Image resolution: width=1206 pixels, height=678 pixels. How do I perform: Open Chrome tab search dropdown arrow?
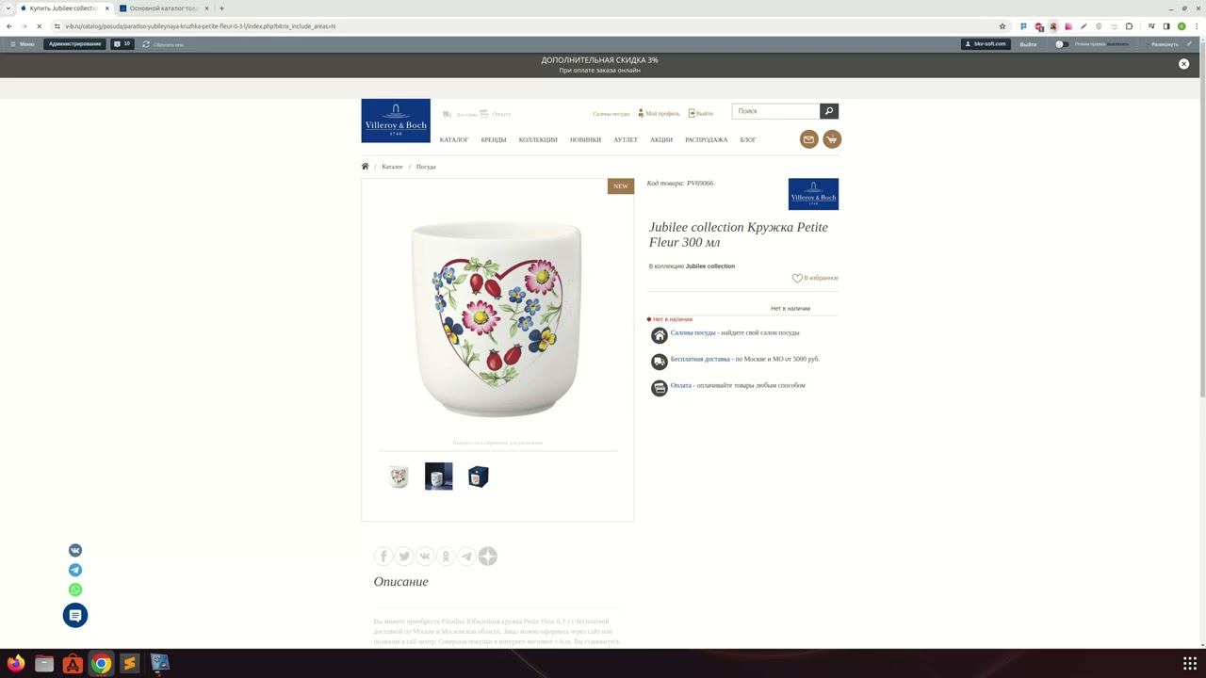point(8,8)
